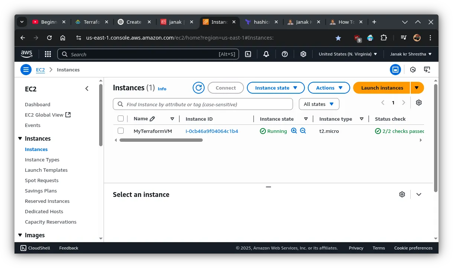Click the refresh instances button
The width and height of the screenshot is (453, 268).
[199, 88]
